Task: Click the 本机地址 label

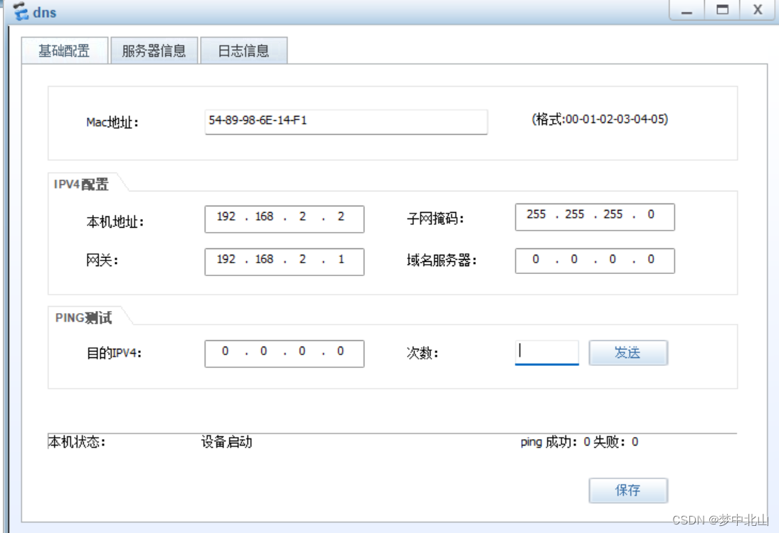Action: (x=115, y=221)
